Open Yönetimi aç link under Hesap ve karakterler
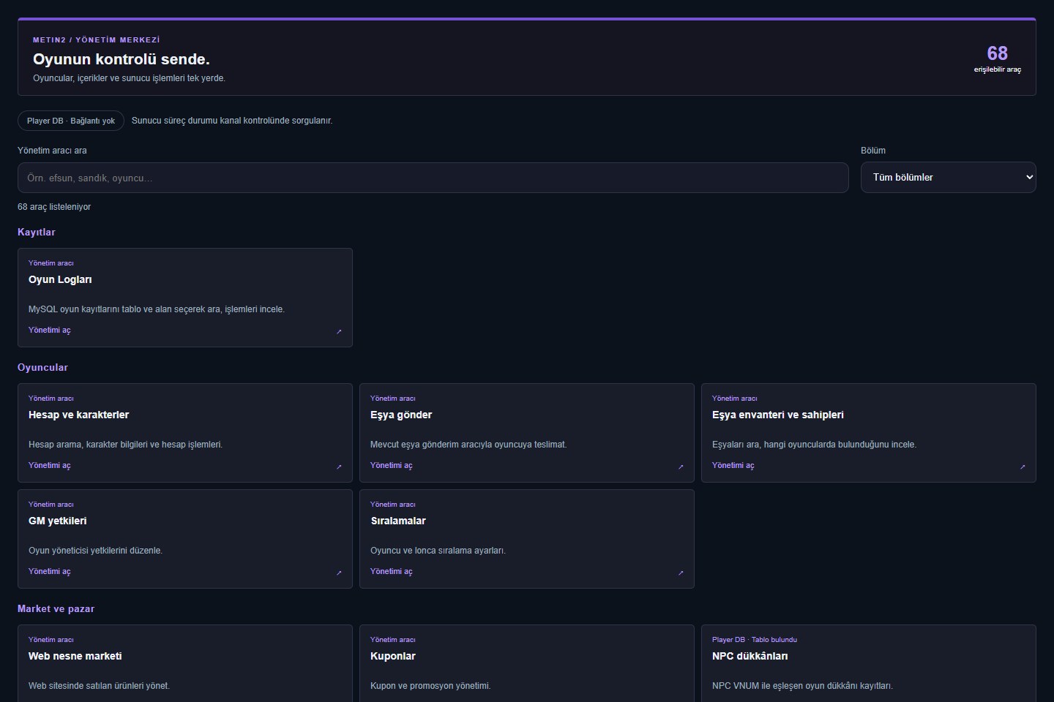Viewport: 1054px width, 702px height. 50,465
